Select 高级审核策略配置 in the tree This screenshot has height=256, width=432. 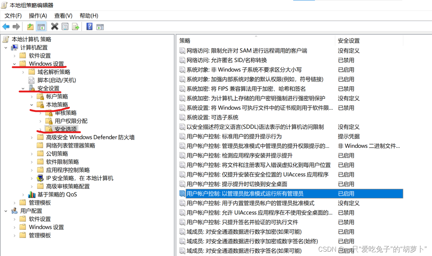[68, 186]
